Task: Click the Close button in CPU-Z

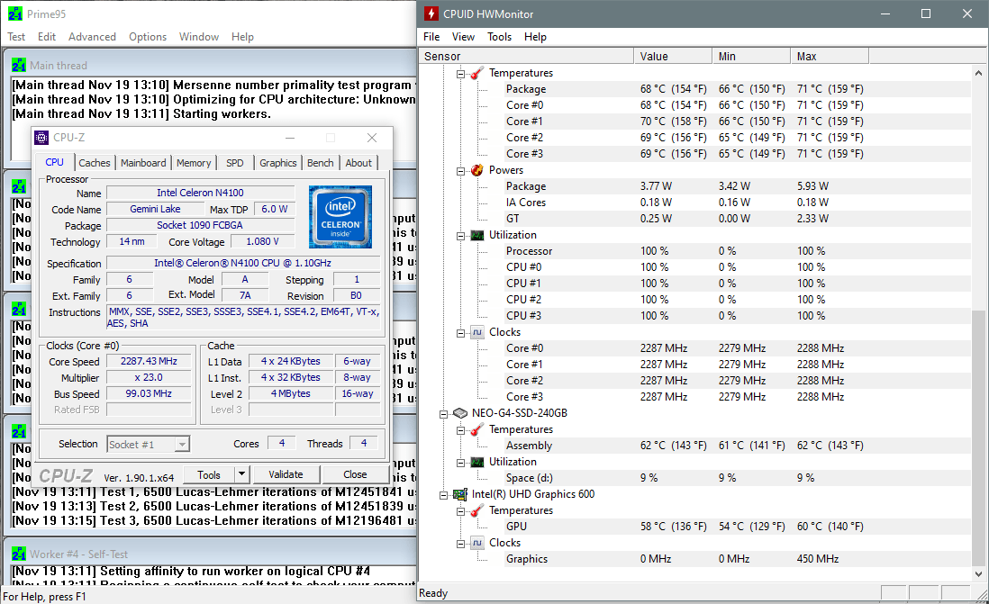Action: [355, 474]
